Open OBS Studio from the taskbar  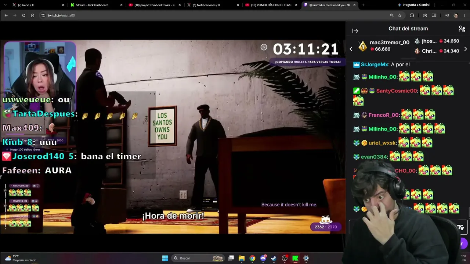coord(285,258)
